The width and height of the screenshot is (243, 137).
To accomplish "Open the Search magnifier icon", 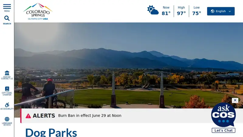I will click(7, 18).
